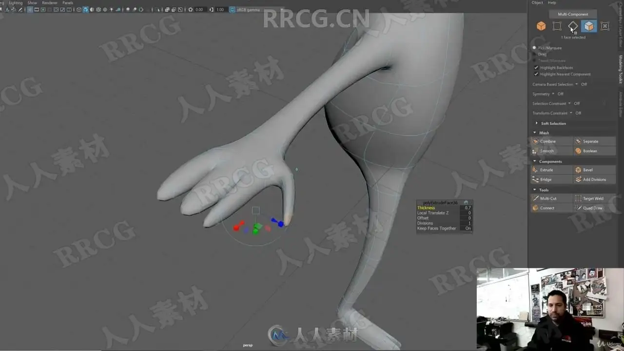Apply Smooth to the mesh

tap(551, 151)
